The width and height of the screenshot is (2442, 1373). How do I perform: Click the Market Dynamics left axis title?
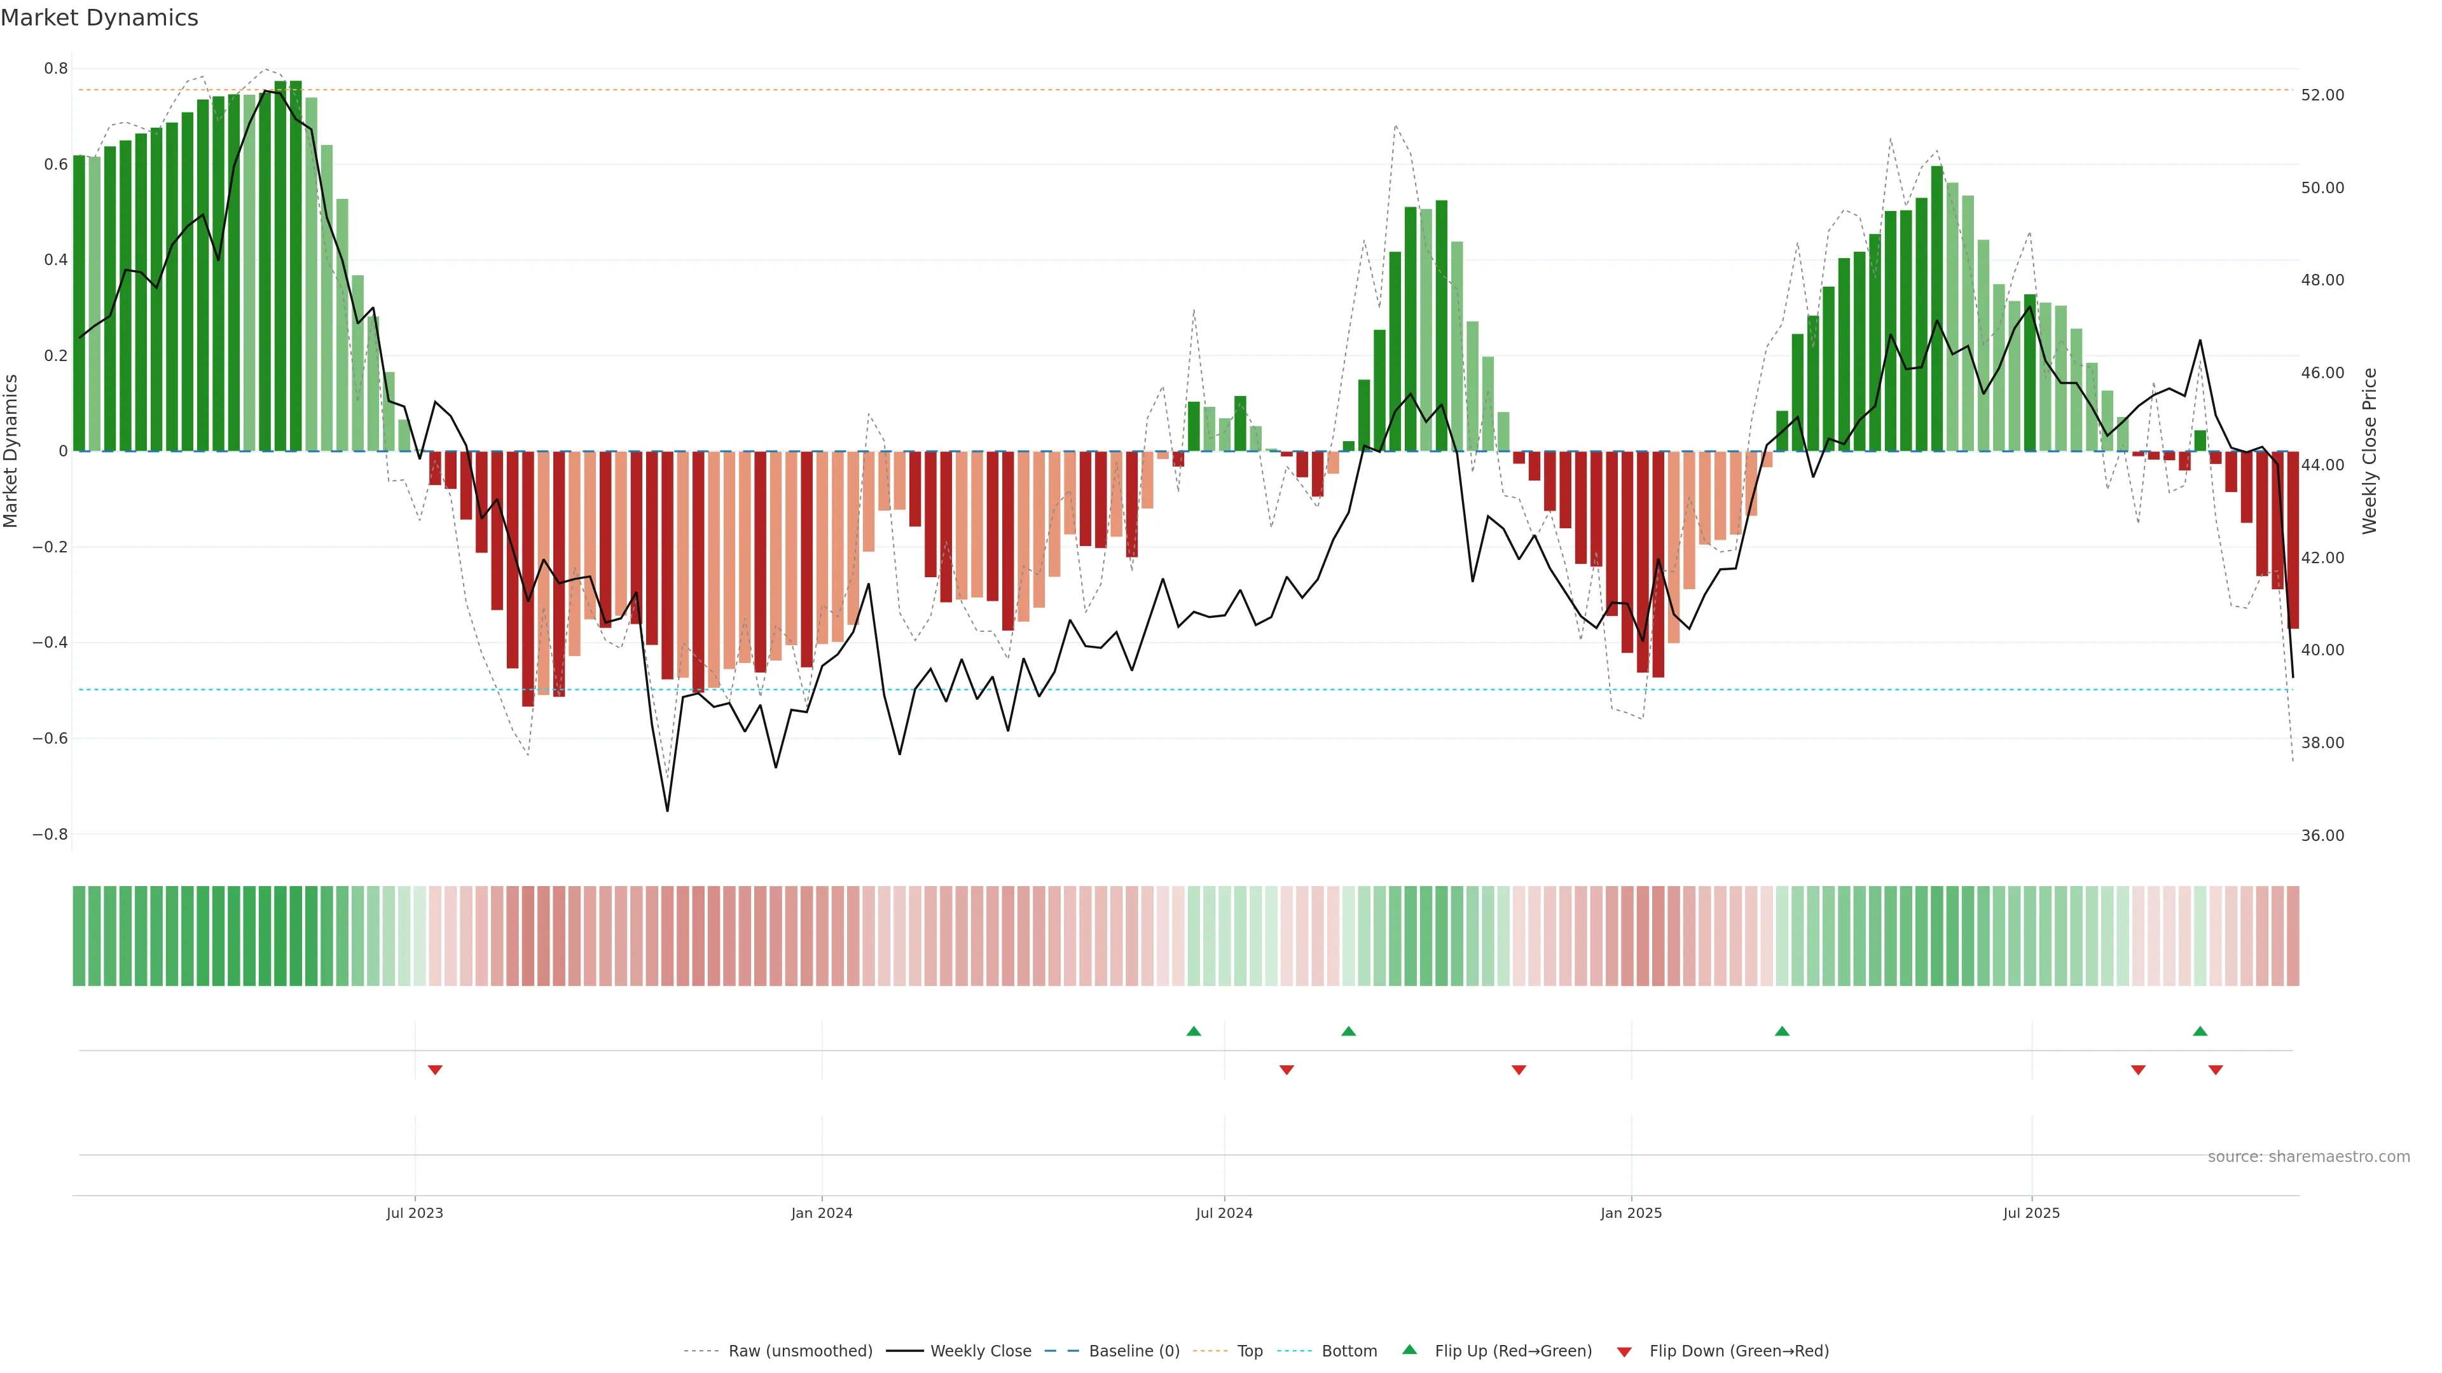(x=11, y=451)
